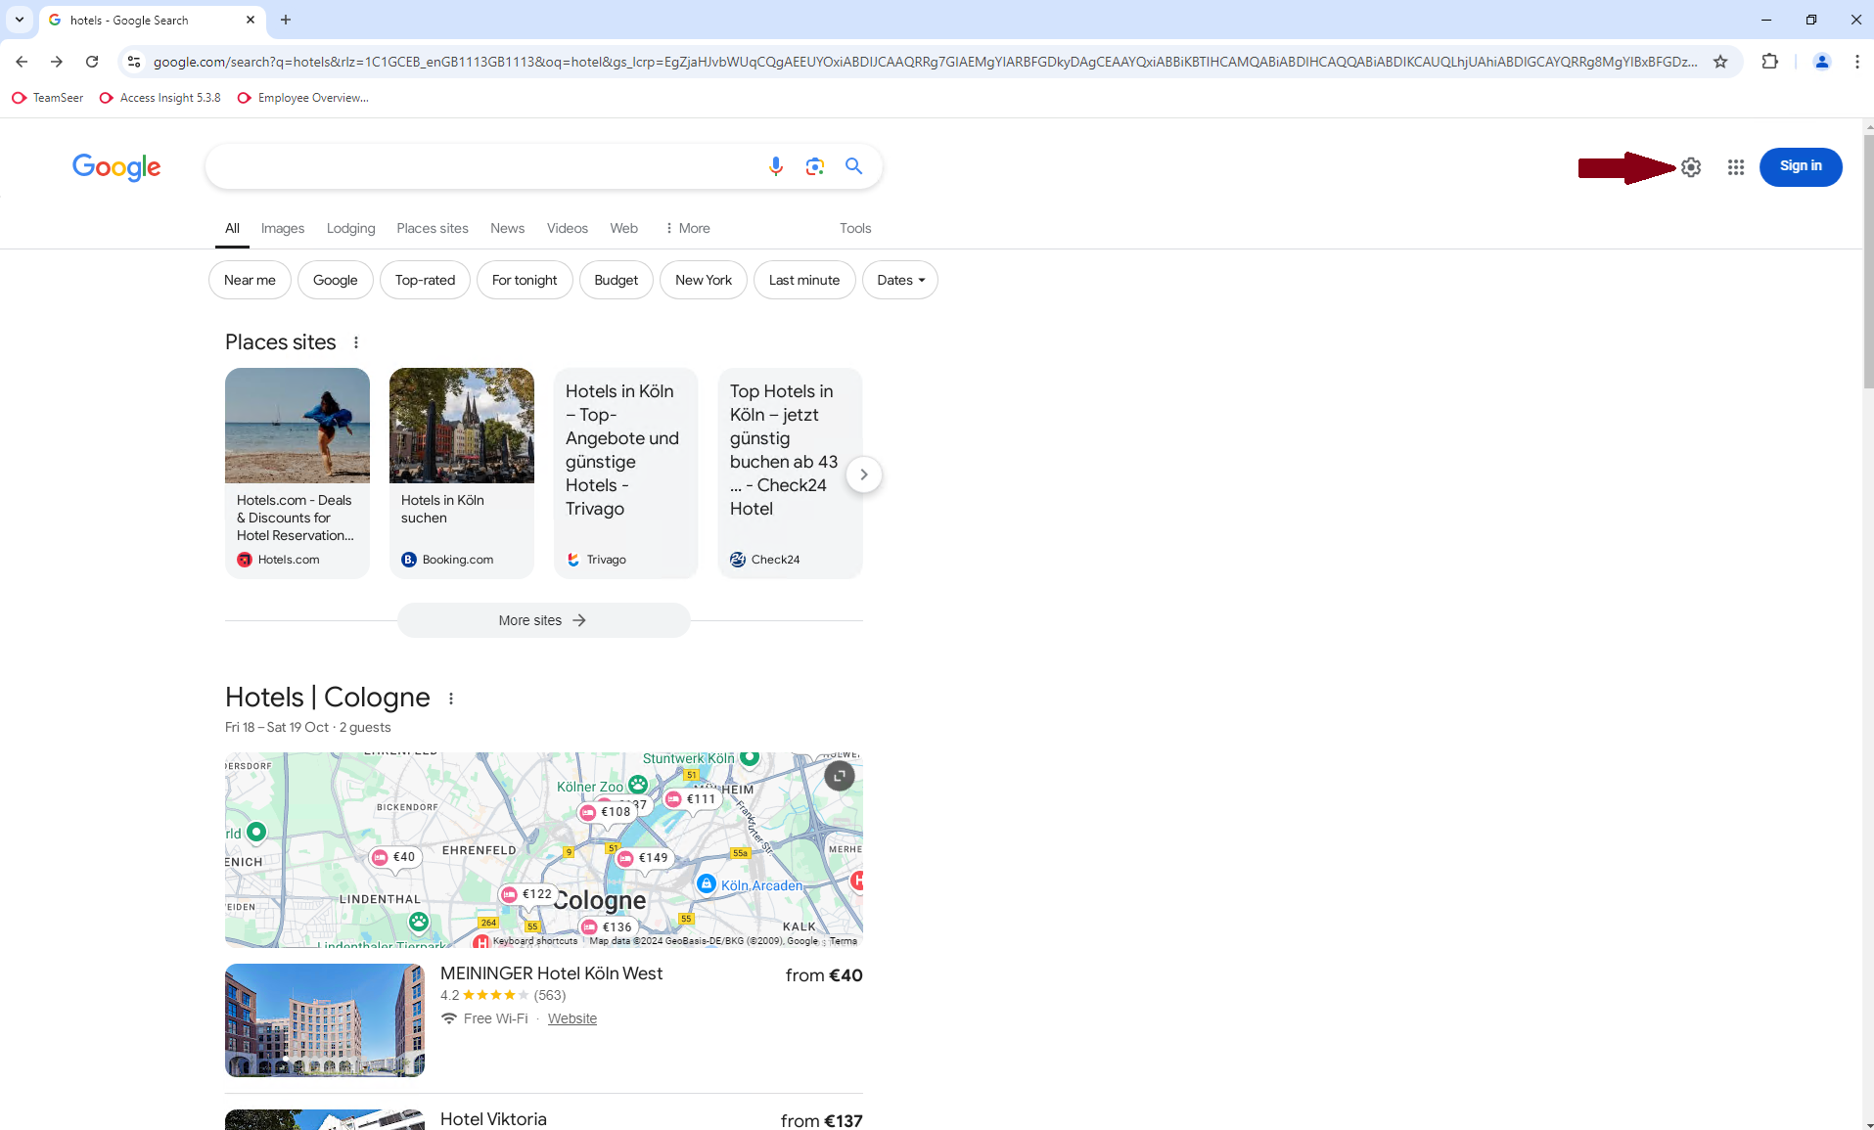The width and height of the screenshot is (1874, 1130).
Task: Open the Access Insight 5.3.8 bookmark
Action: tap(160, 98)
